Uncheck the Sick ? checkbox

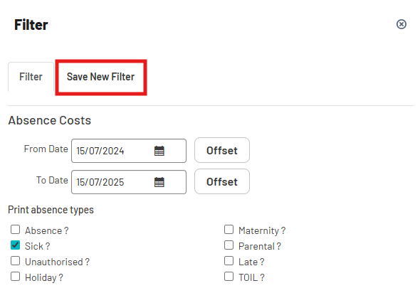15,245
